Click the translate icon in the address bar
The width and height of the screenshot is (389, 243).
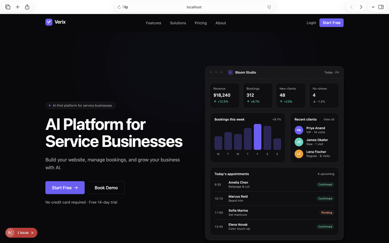[x=125, y=7]
